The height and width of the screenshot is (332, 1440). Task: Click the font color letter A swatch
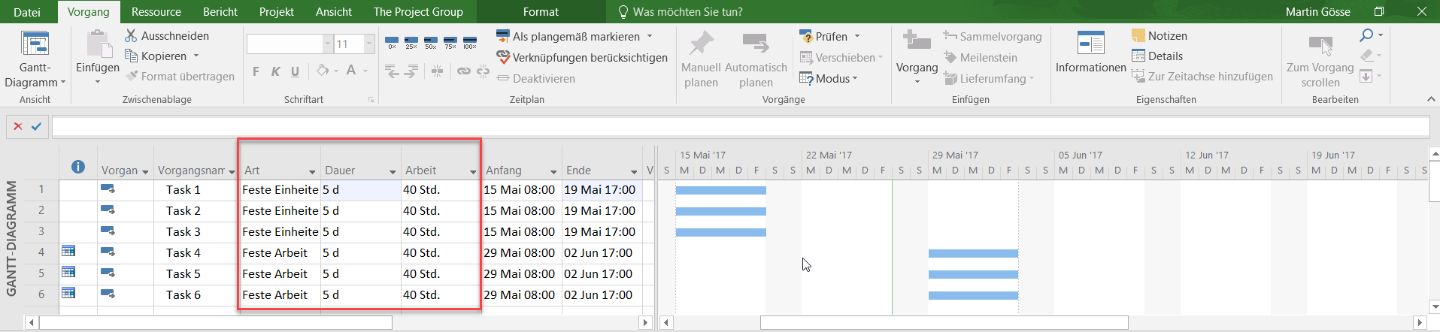[350, 71]
